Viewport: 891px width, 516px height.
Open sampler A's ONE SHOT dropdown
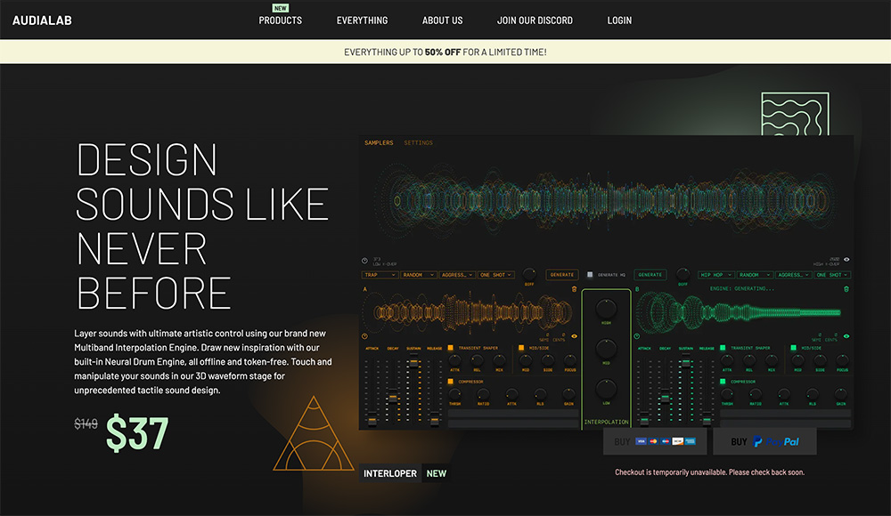(496, 275)
